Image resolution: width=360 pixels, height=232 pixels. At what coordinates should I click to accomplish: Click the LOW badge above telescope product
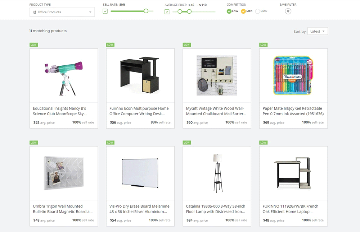[x=33, y=45]
